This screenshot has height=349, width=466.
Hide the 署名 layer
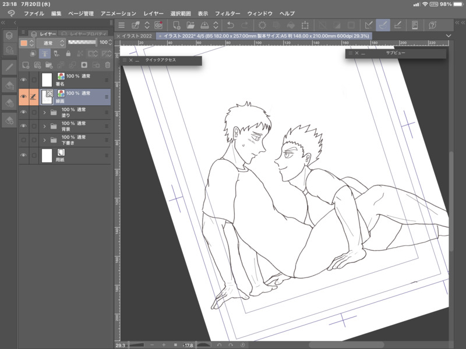(23, 80)
